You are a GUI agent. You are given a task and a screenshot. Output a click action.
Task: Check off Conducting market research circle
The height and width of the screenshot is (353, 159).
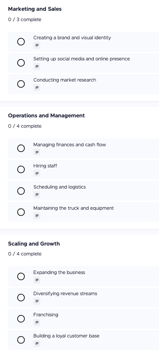(x=21, y=84)
